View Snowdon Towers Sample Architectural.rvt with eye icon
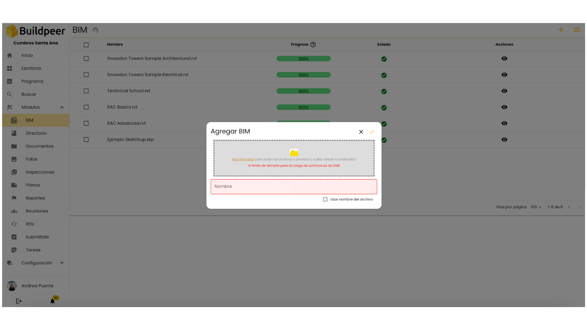Screen dimensions: 587x330 (x=504, y=59)
